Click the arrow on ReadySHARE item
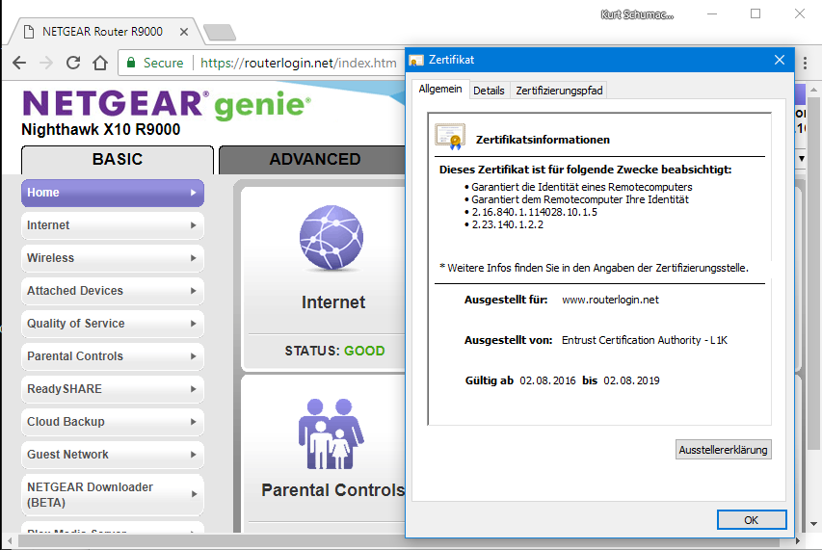This screenshot has height=550, width=822. click(194, 389)
